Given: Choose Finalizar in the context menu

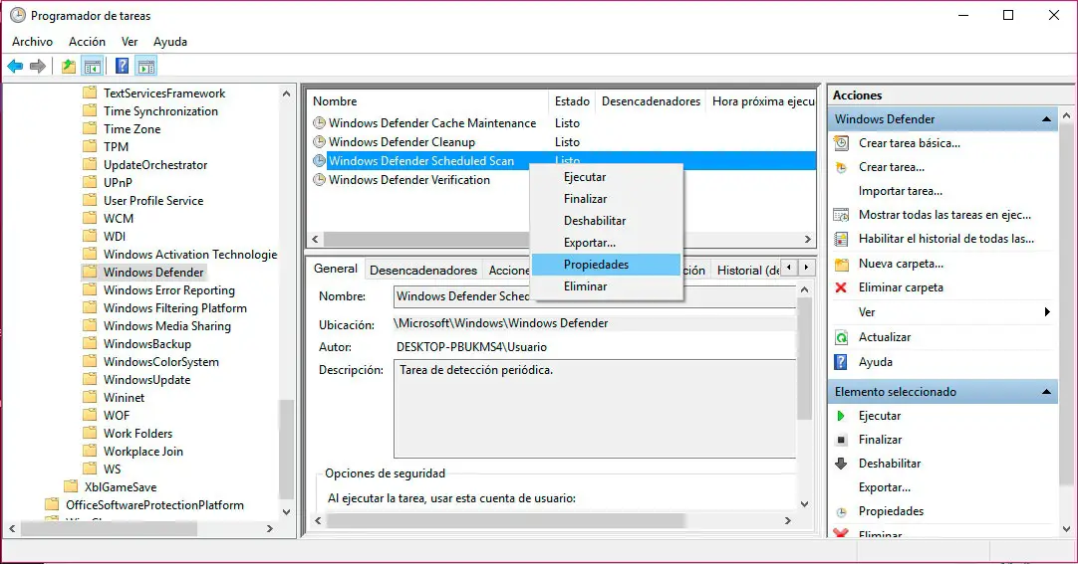Looking at the screenshot, I should tap(607, 199).
